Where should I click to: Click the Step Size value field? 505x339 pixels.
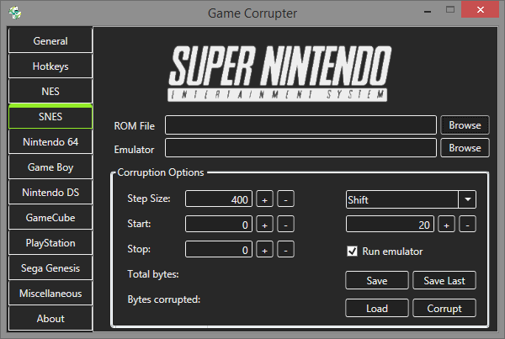(219, 199)
